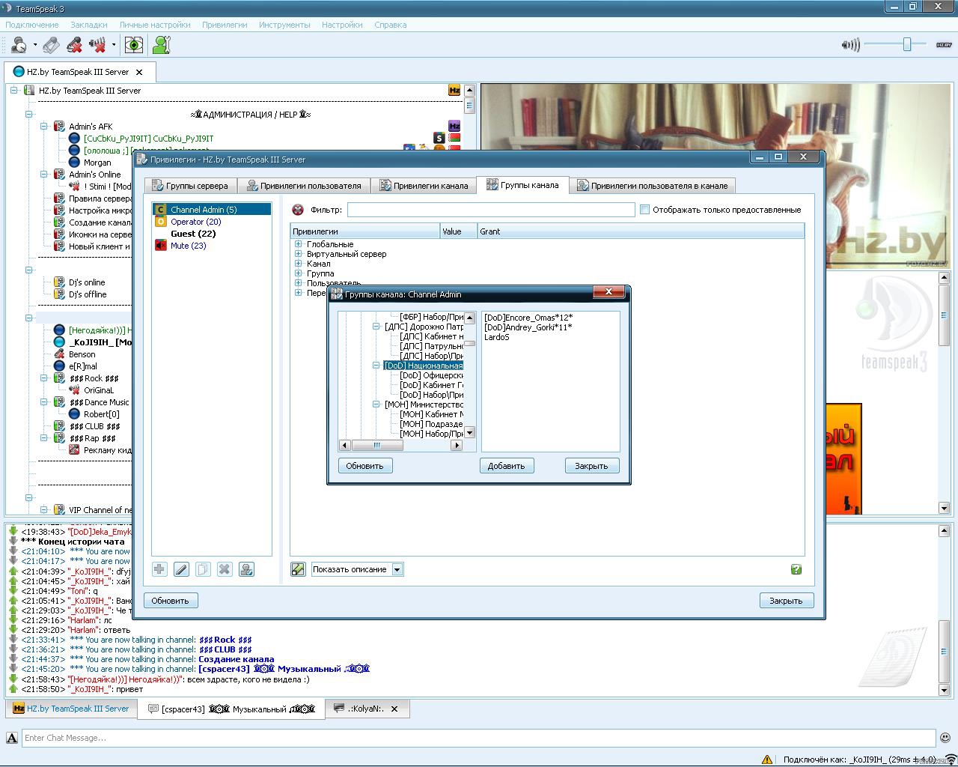Image resolution: width=958 pixels, height=767 pixels.
Task: Open the Подключение menu
Action: coord(32,25)
